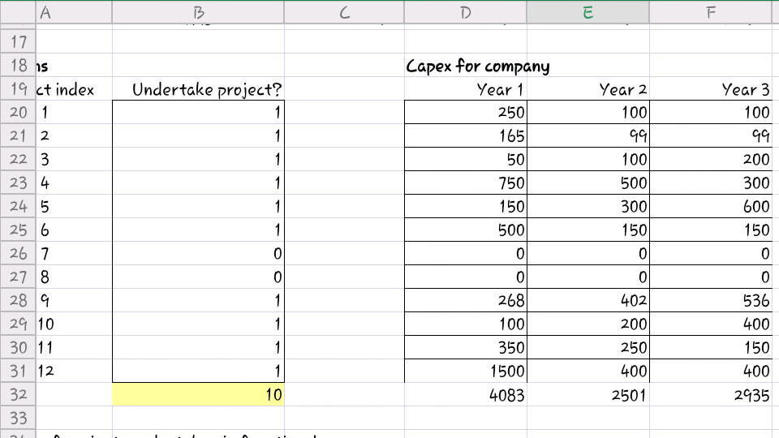Select row 20 header

[18, 112]
